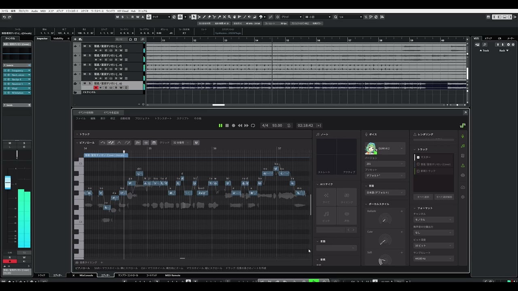
Task: Select the Glue tool
Action: 219,17
